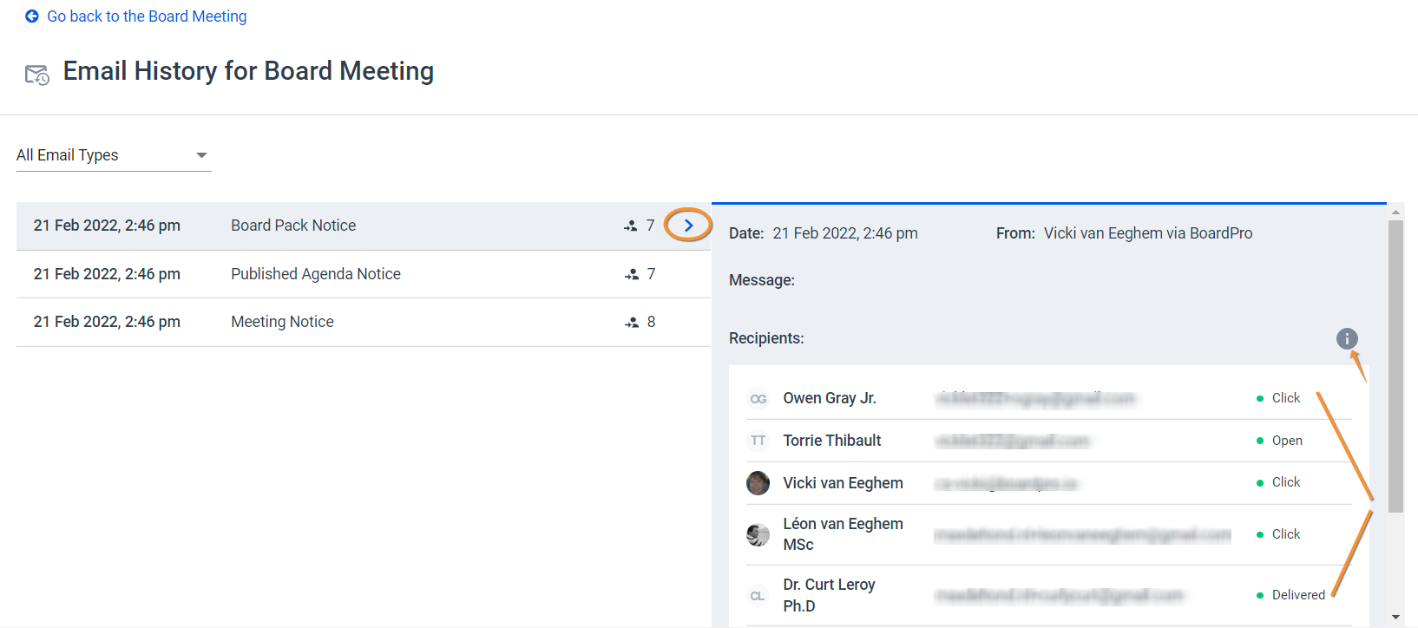
Task: Click the back arrow icon beside Board Meeting link
Action: click(x=32, y=16)
